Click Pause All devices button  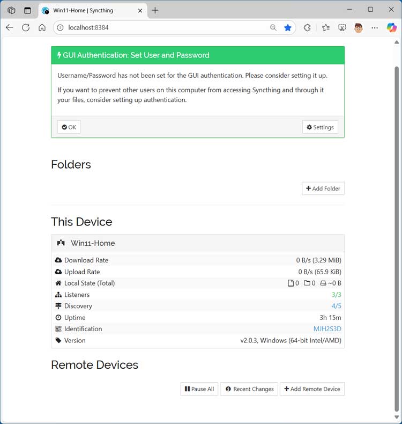point(199,389)
